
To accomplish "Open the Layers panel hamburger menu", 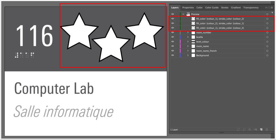I will [272, 7].
